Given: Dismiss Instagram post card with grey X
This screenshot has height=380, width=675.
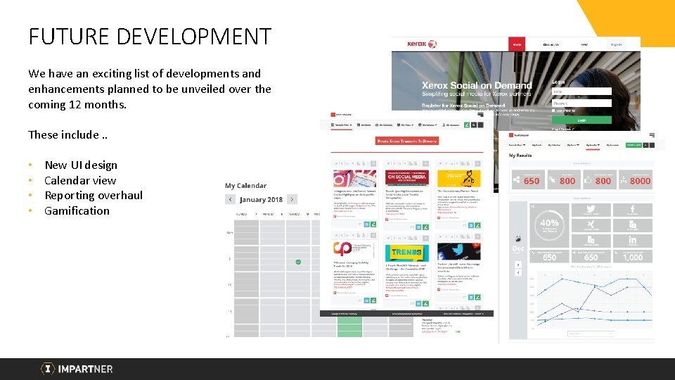Looking at the screenshot, I should point(373,164).
